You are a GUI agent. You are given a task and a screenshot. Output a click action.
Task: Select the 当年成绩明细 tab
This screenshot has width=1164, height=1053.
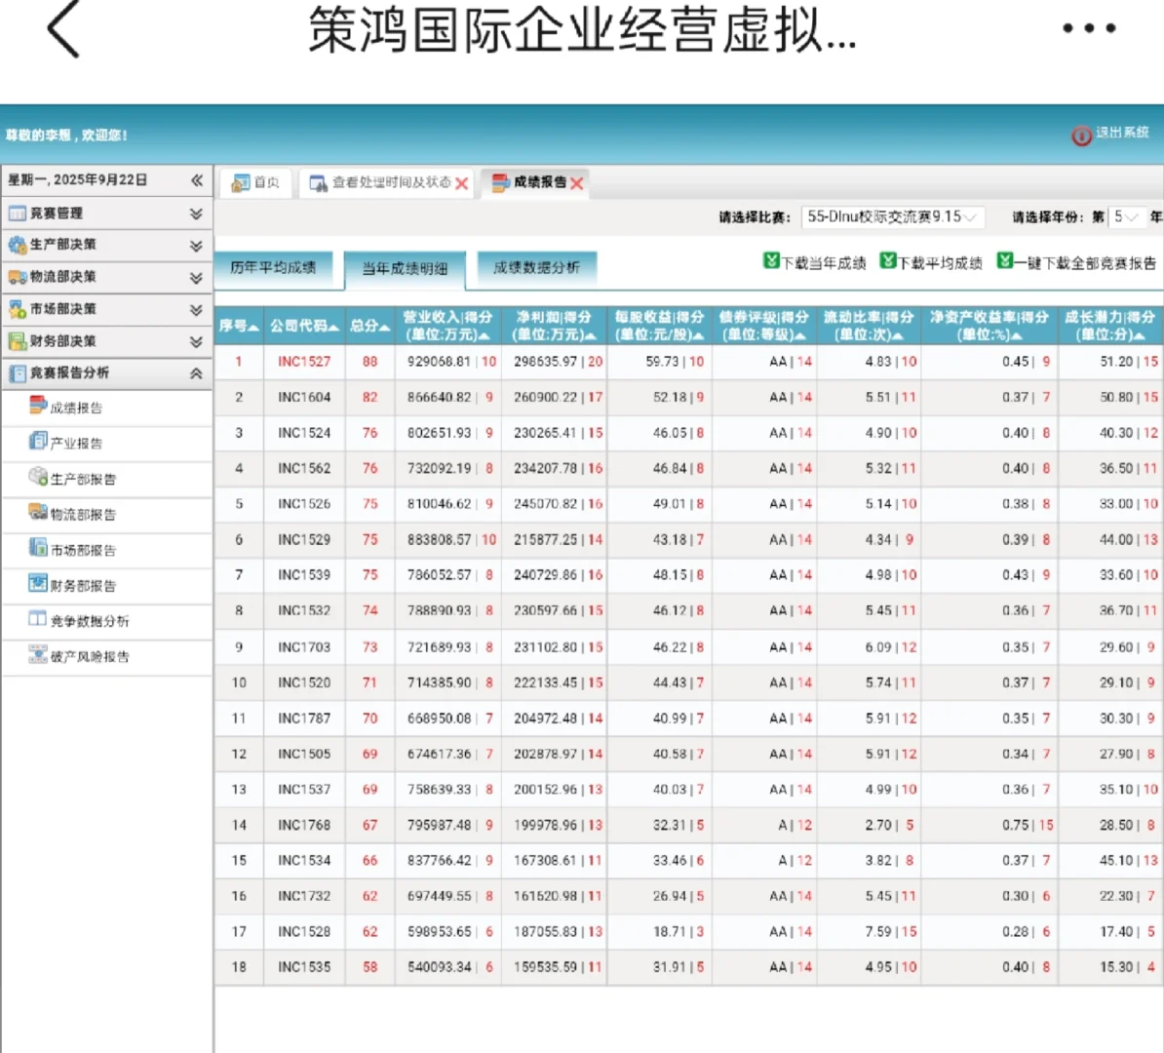pos(405,269)
